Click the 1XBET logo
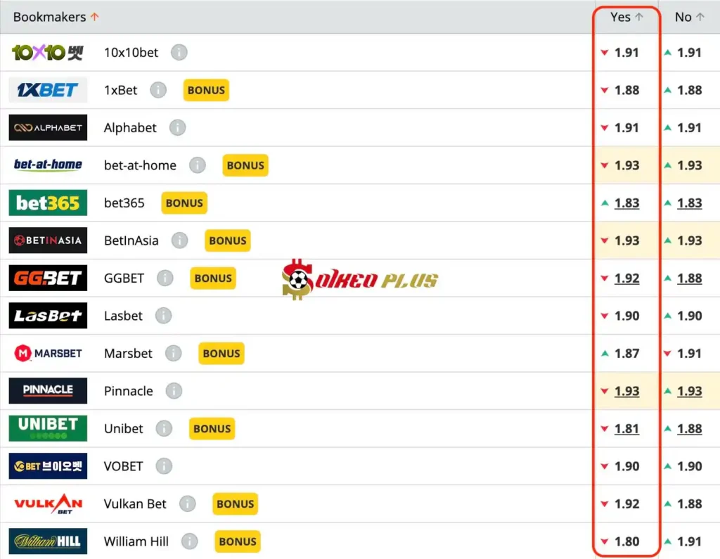The image size is (720, 559). pos(48,90)
